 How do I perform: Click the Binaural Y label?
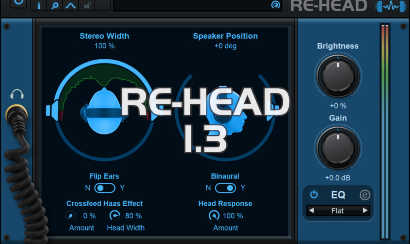pyautogui.click(x=243, y=188)
